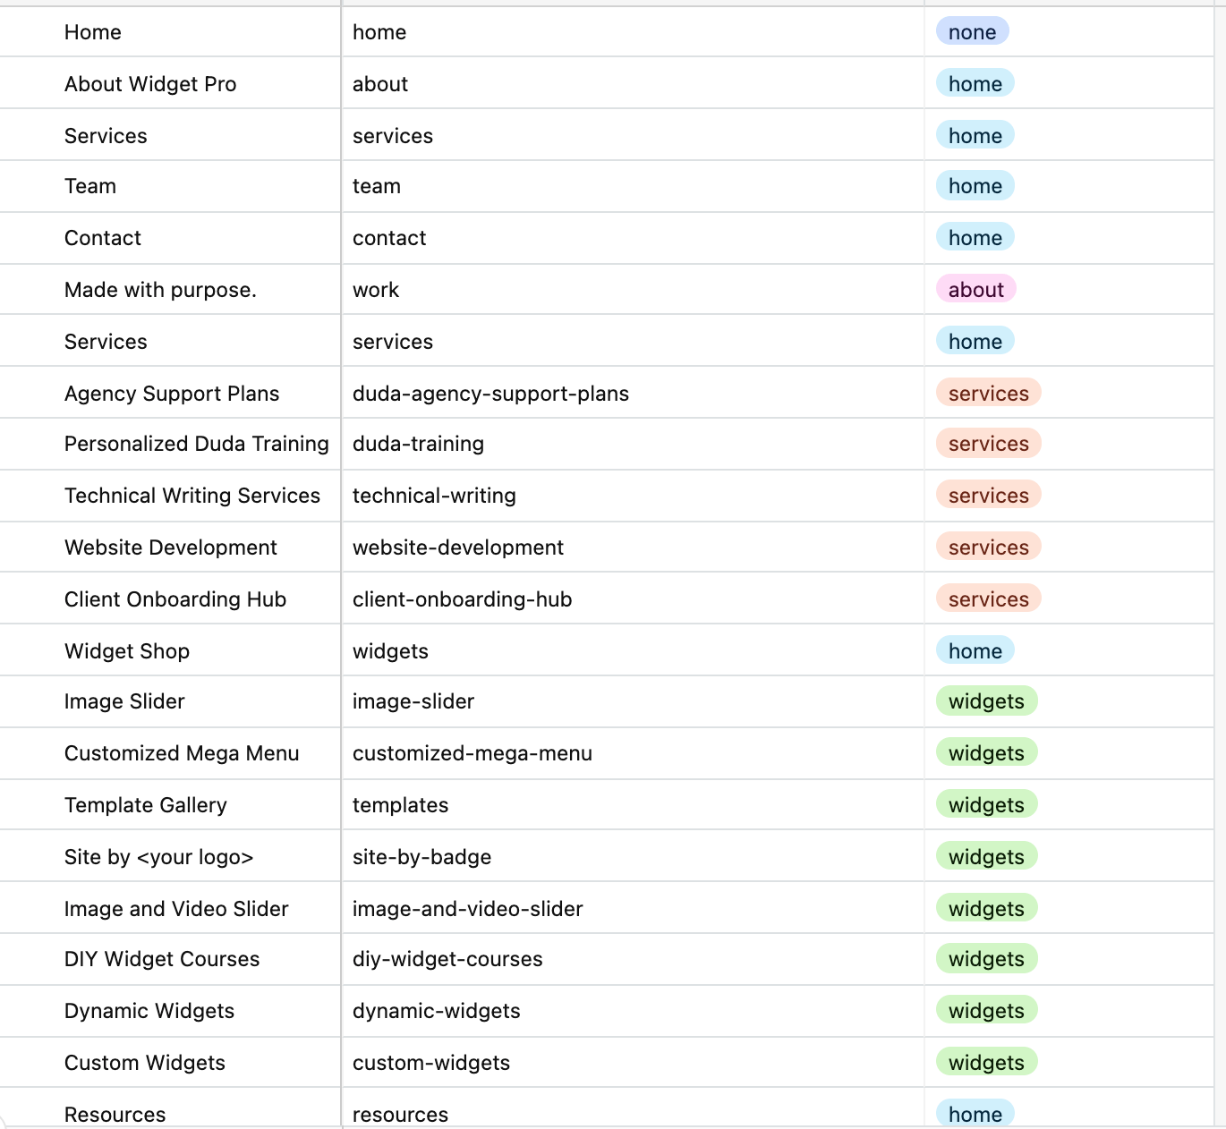Select the "home" tag in the Widget Shop row
Screen dimensions: 1226x1129
(x=975, y=651)
